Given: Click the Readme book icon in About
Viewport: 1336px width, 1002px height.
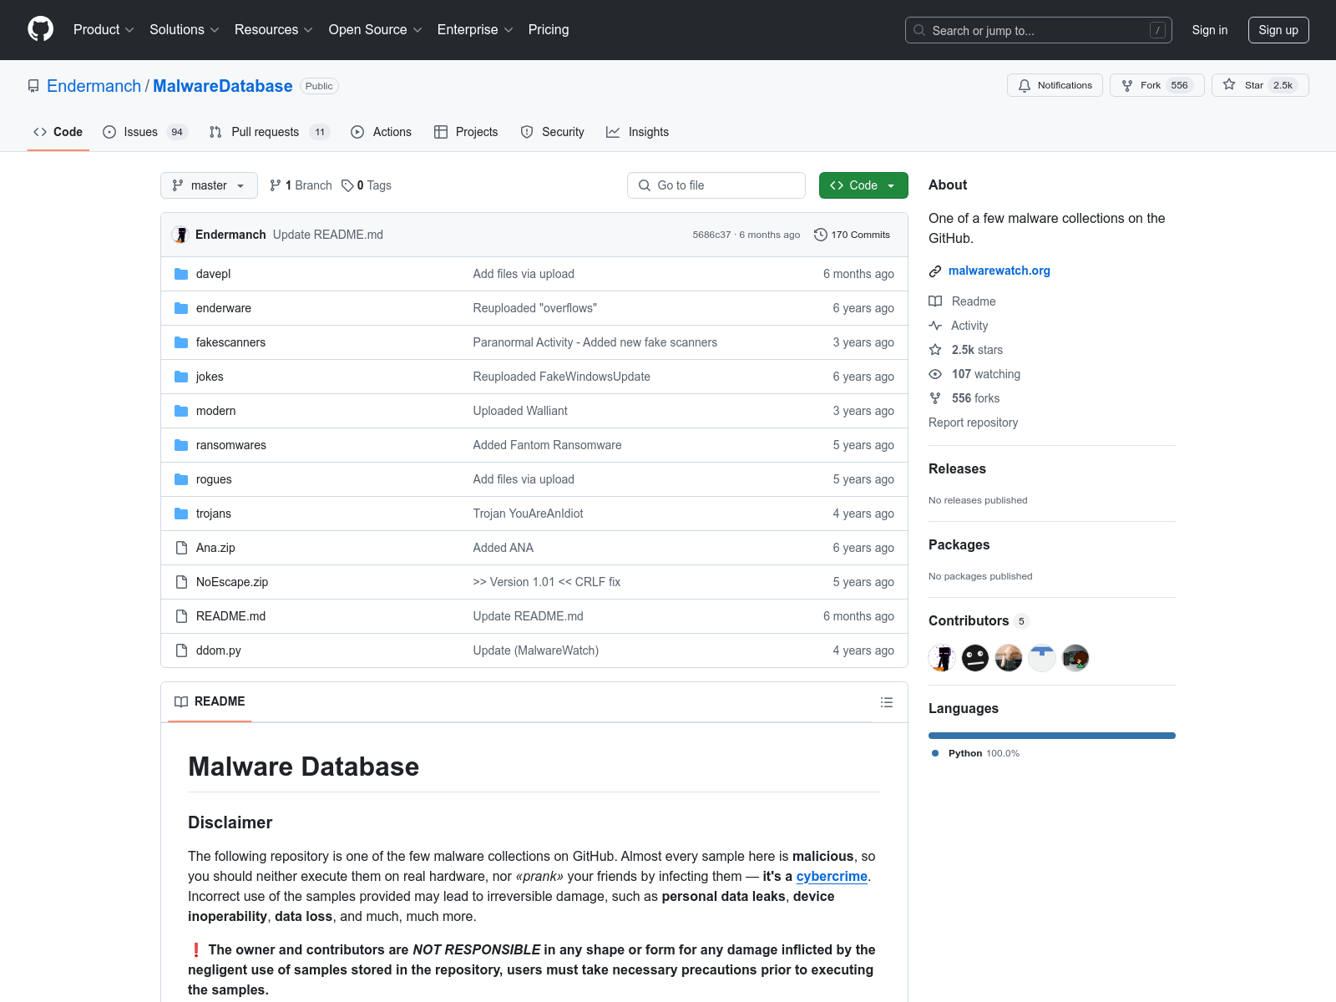Looking at the screenshot, I should coord(935,301).
